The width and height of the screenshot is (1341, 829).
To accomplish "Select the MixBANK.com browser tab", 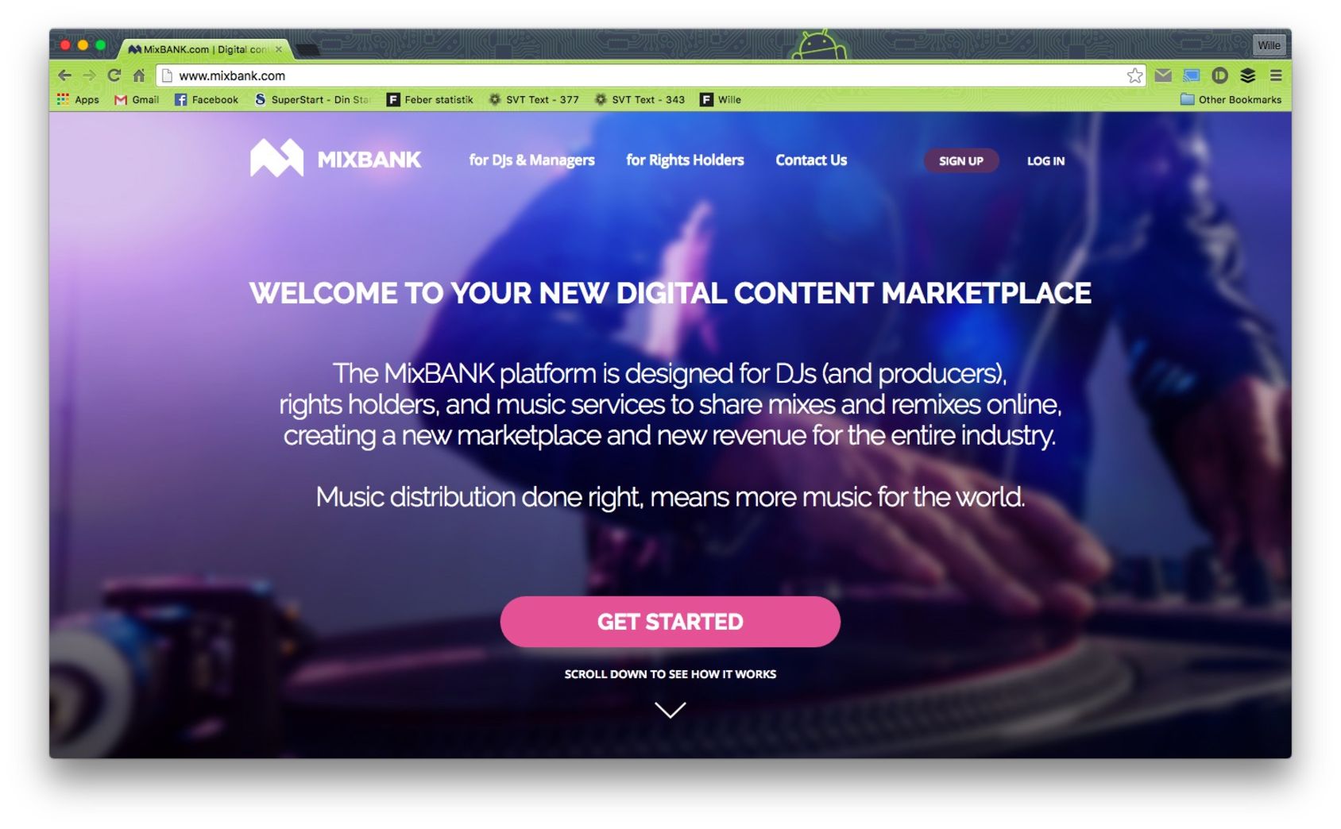I will click(x=205, y=49).
